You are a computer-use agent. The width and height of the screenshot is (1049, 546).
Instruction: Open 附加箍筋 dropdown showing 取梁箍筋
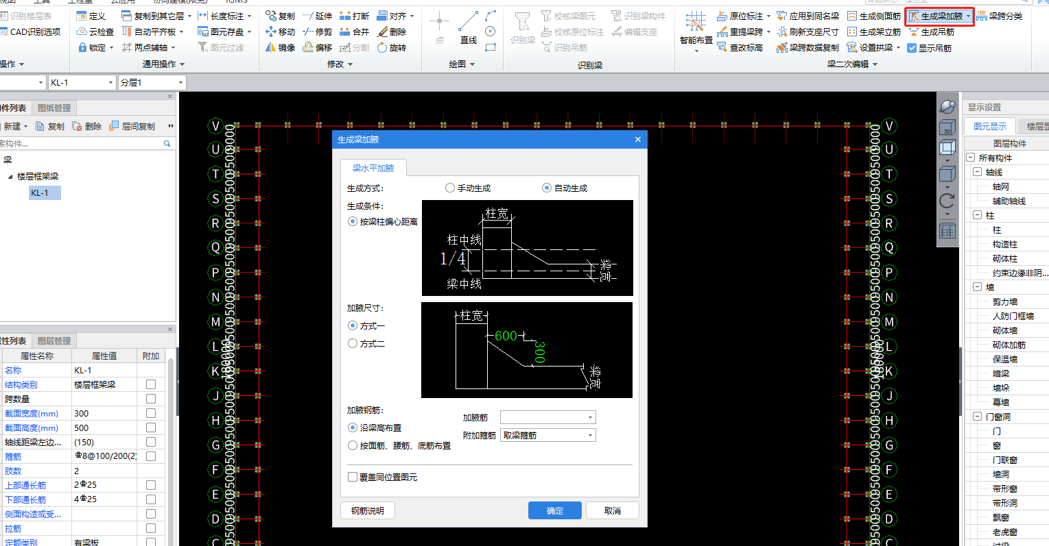pyautogui.click(x=548, y=435)
